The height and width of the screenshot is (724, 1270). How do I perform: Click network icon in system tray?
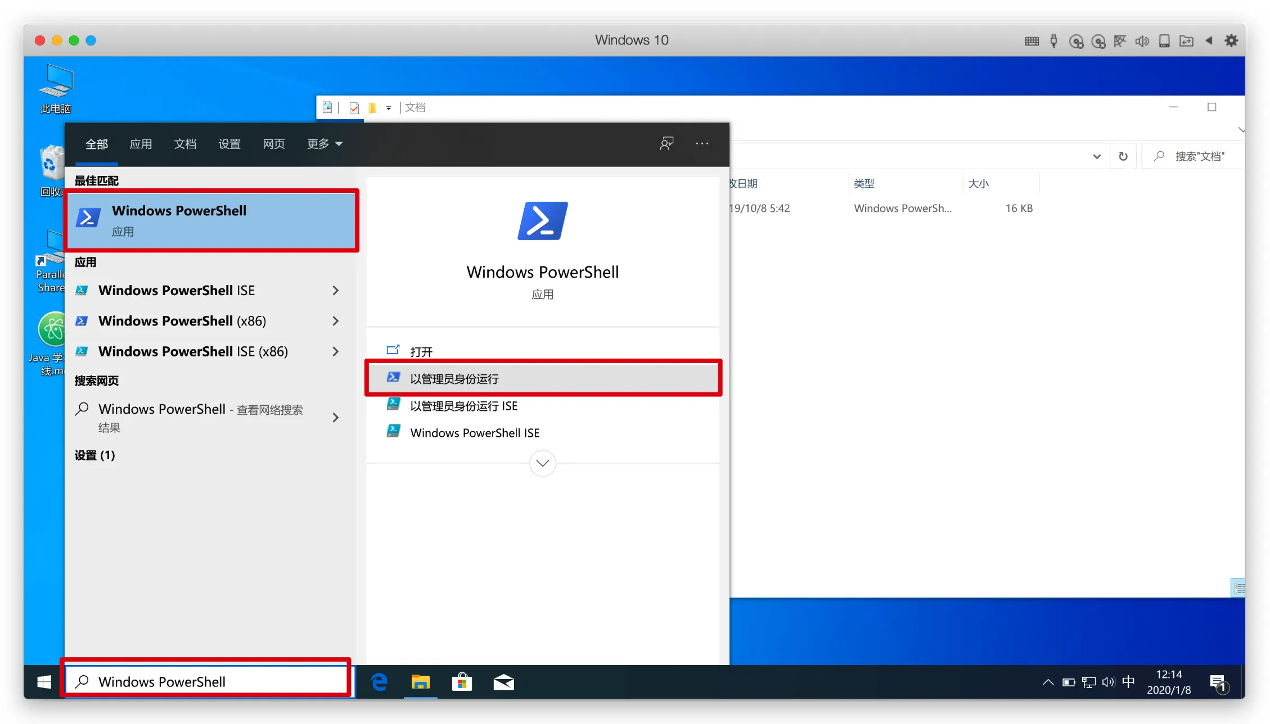pos(1088,682)
